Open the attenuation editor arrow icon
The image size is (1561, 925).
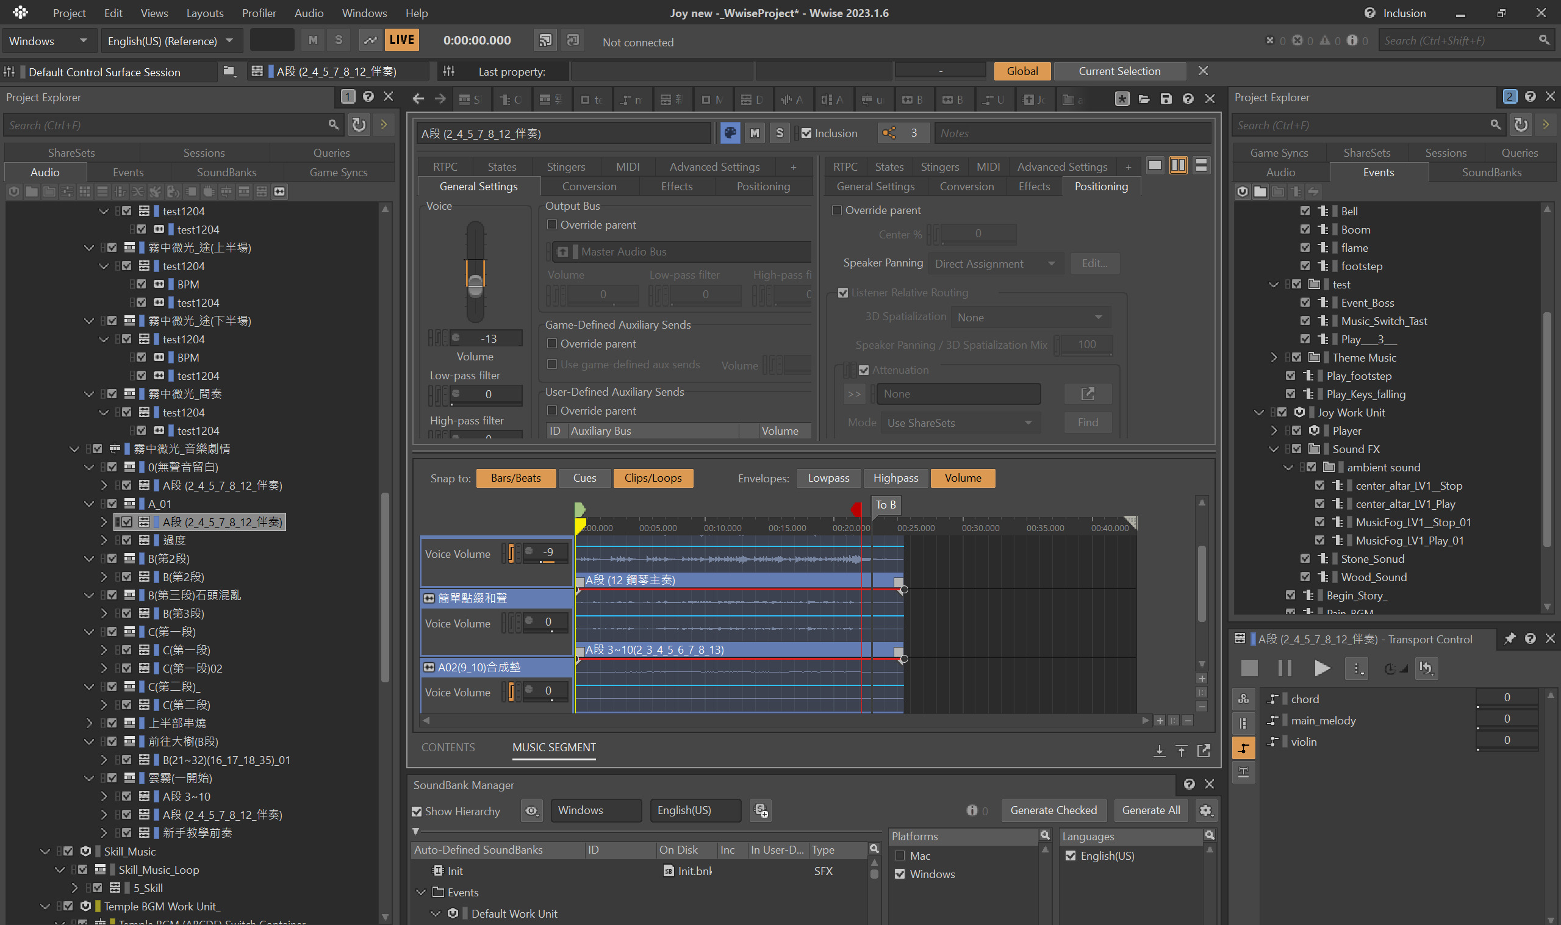(x=1087, y=393)
